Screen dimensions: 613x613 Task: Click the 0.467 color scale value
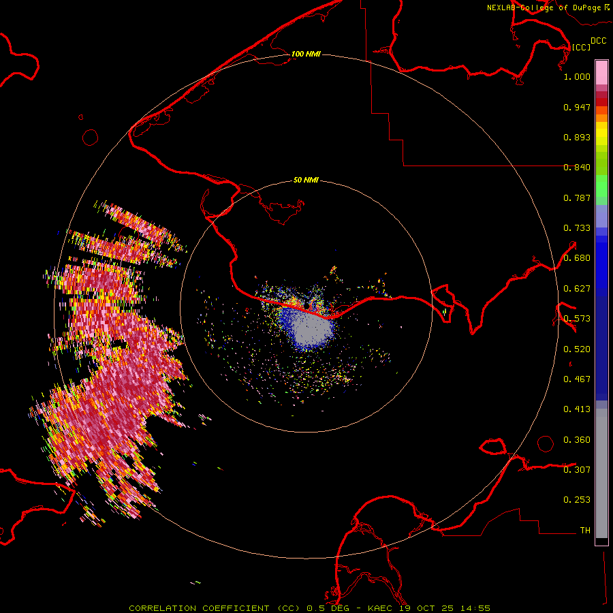(577, 379)
